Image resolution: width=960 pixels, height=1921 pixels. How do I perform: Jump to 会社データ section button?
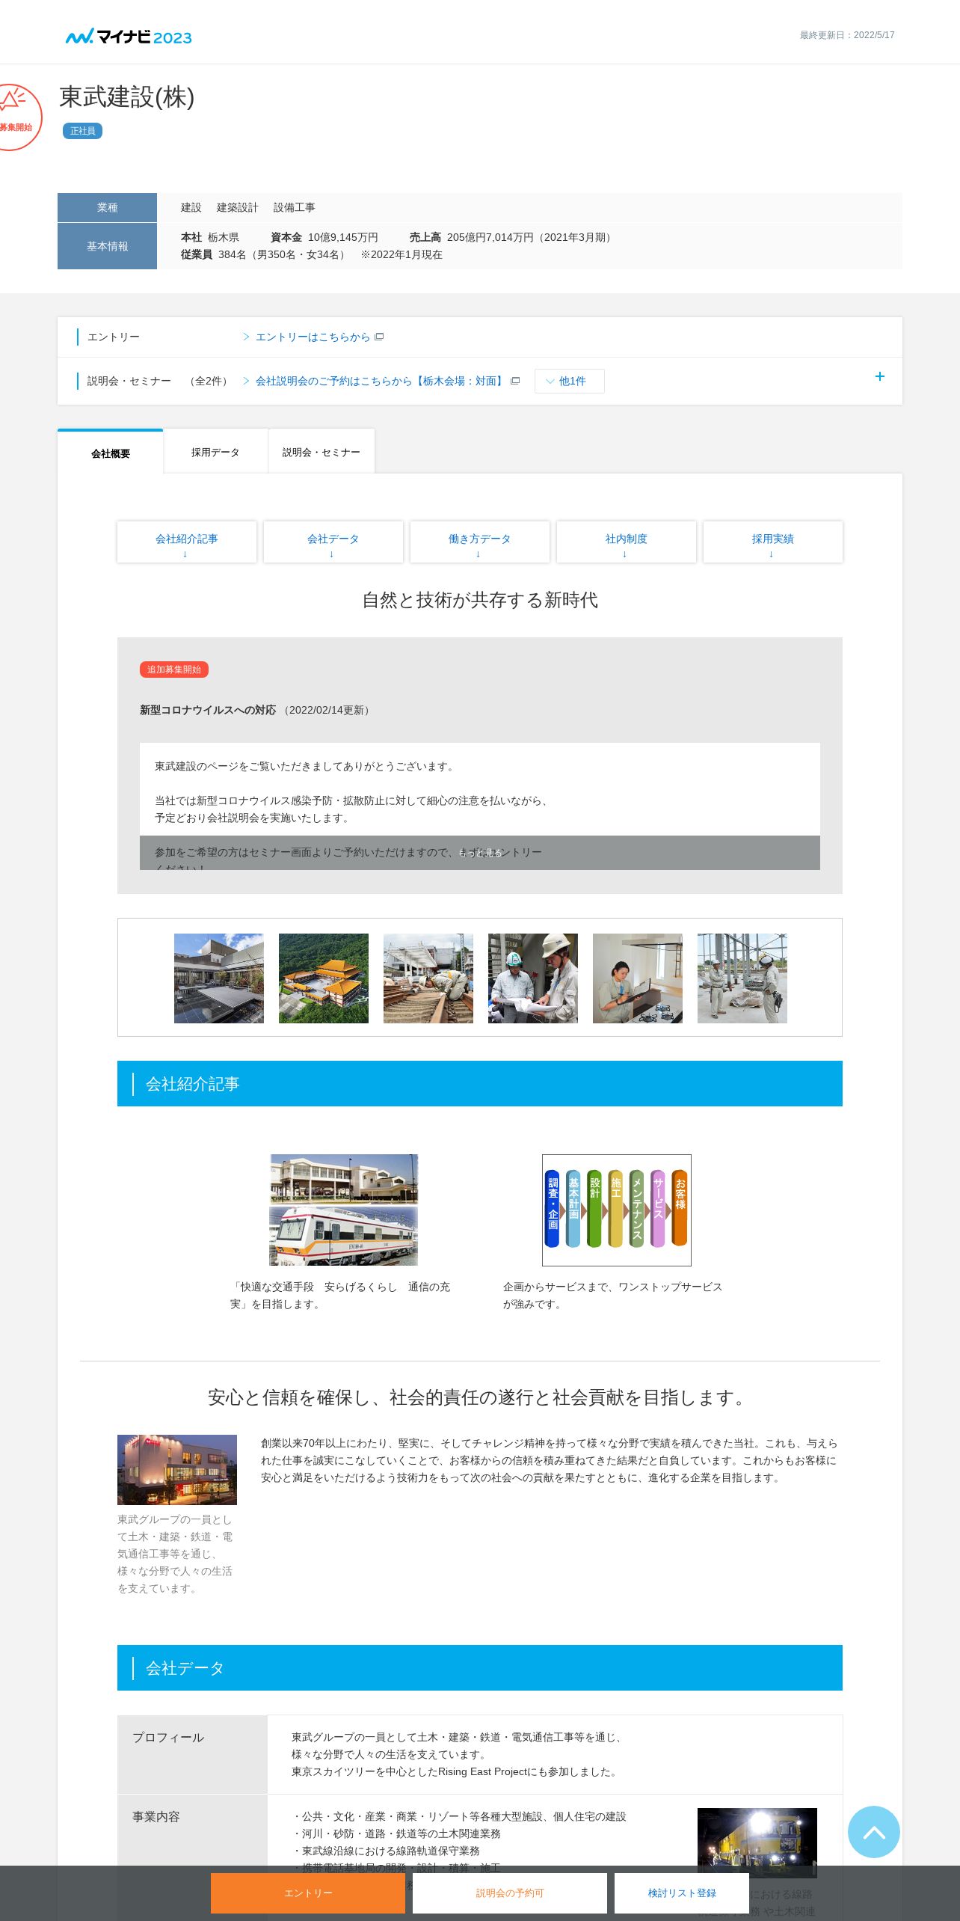333,542
